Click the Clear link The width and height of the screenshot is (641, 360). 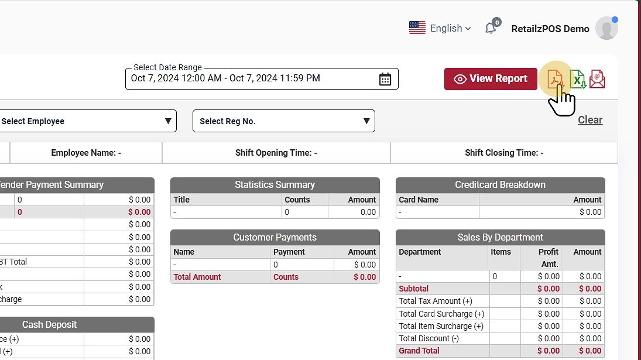pyautogui.click(x=590, y=120)
